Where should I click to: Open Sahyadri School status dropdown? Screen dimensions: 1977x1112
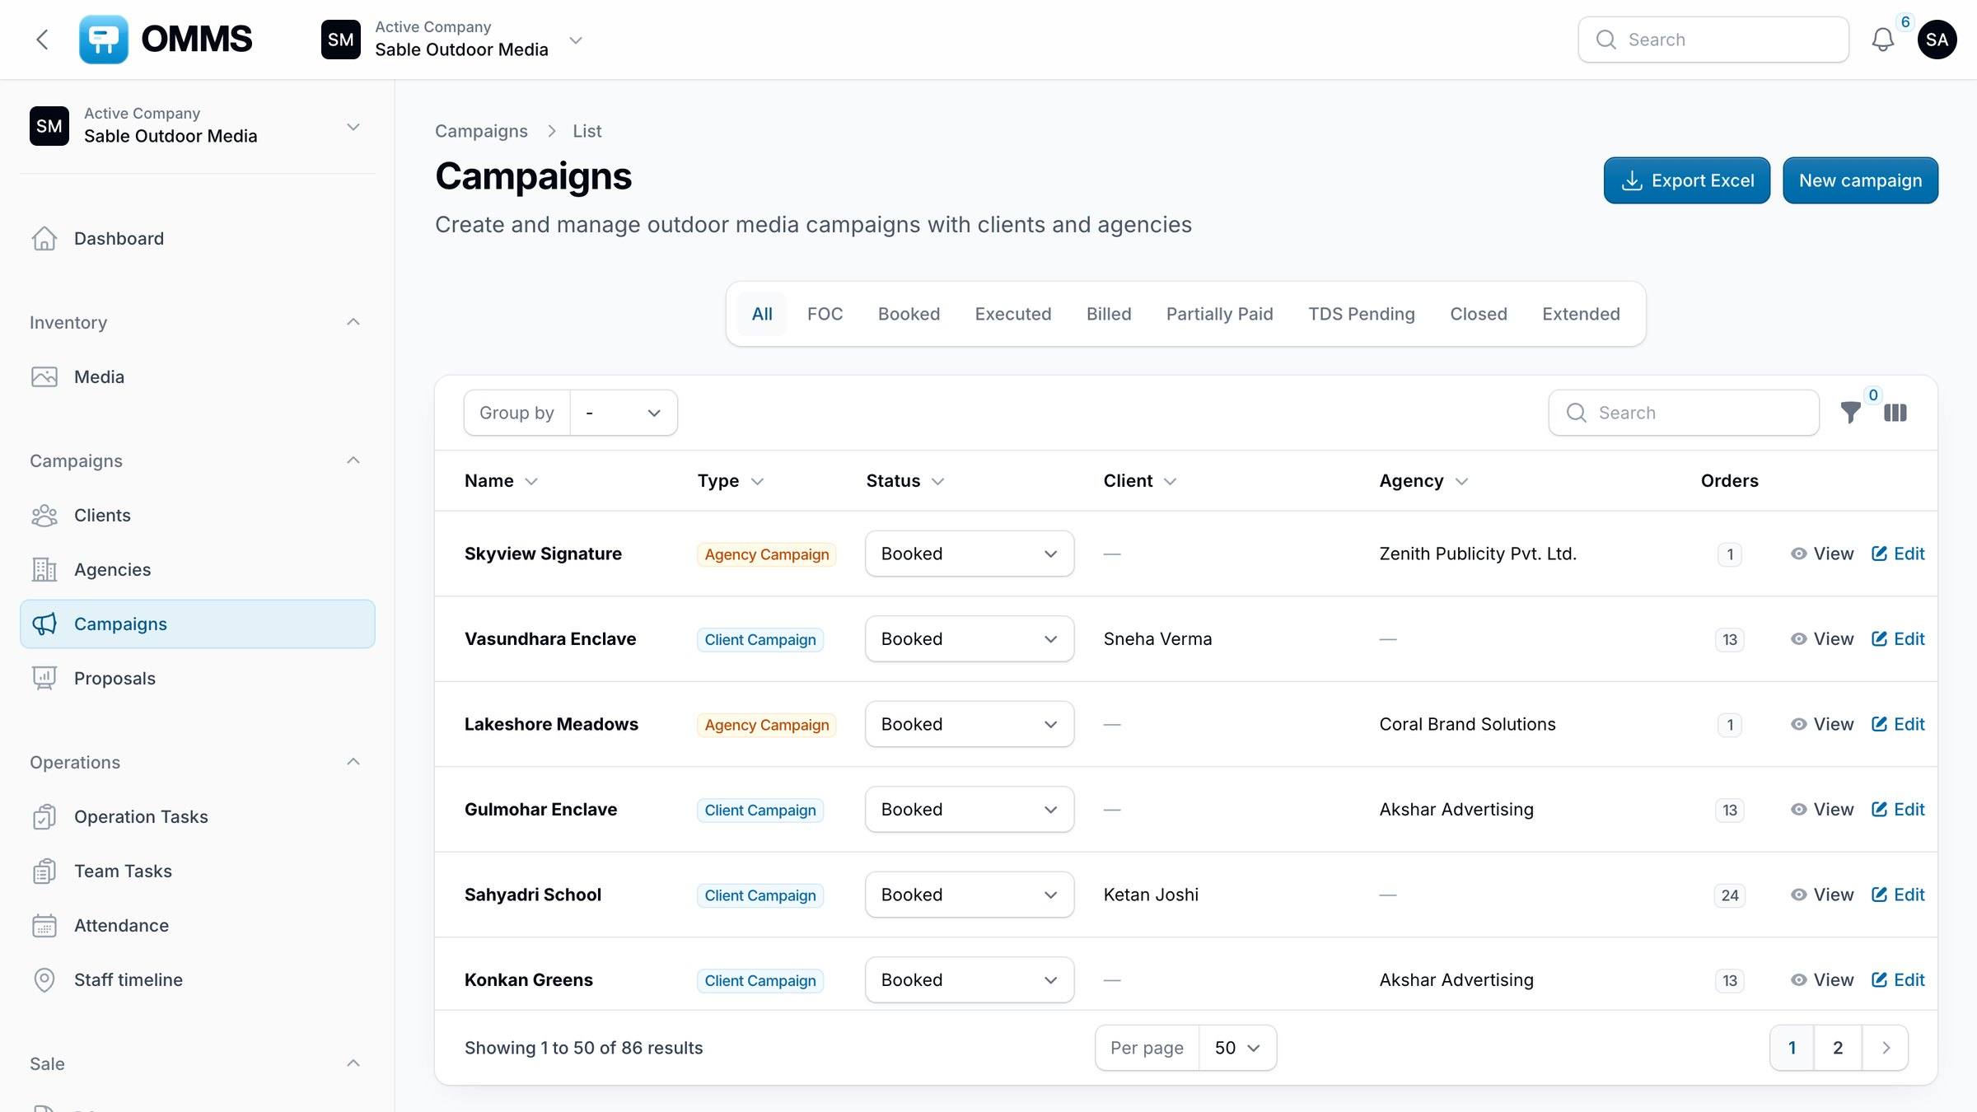[x=970, y=895]
